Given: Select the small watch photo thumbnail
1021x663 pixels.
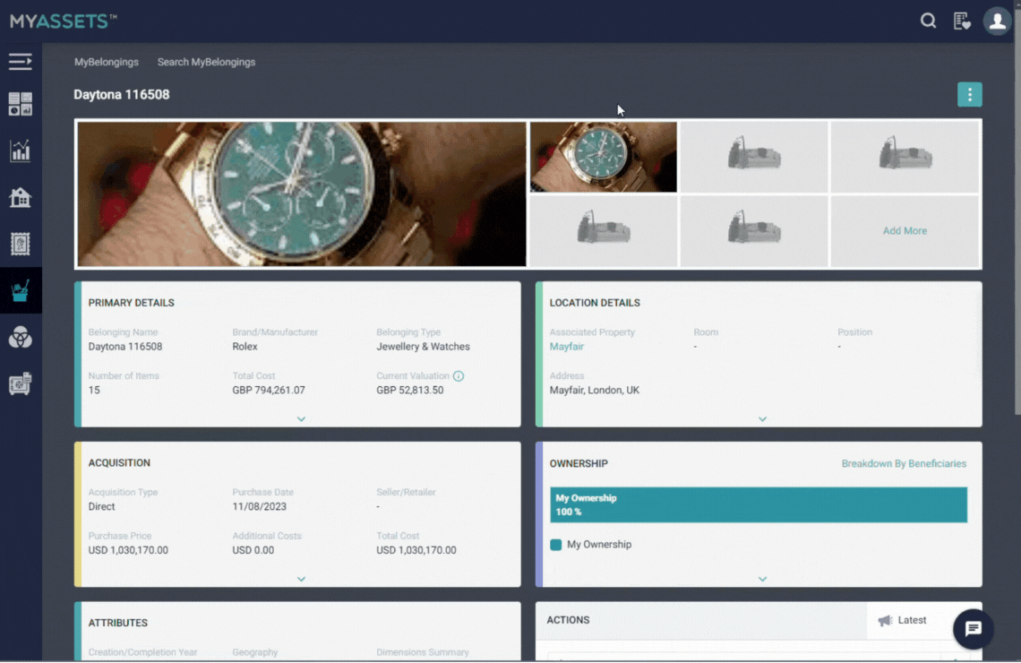Looking at the screenshot, I should pos(603,157).
